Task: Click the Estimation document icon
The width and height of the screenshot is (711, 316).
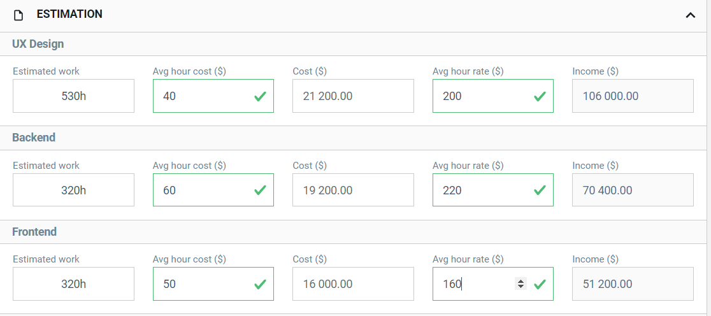Action: tap(18, 15)
